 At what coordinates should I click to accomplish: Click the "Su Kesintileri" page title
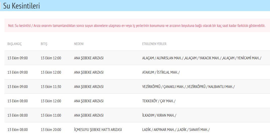pyautogui.click(x=21, y=6)
